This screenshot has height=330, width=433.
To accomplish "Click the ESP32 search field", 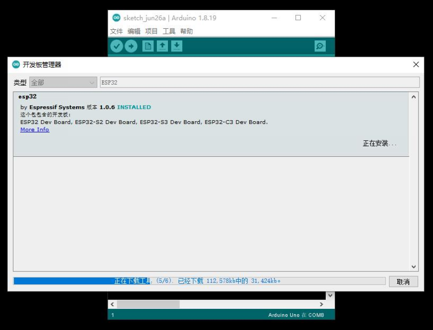I will click(x=260, y=82).
